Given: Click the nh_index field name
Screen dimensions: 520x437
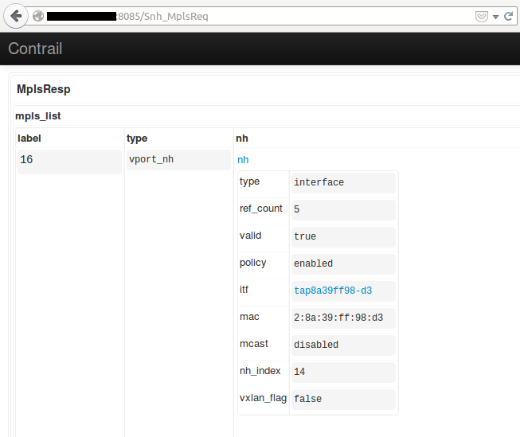Looking at the screenshot, I should [x=260, y=371].
